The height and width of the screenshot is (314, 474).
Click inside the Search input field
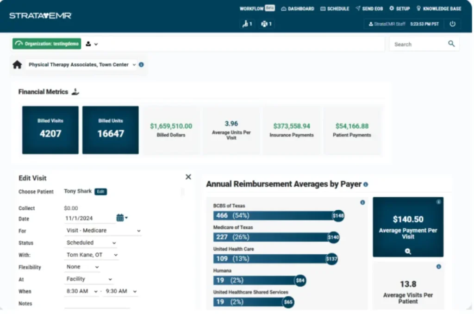pyautogui.click(x=417, y=44)
